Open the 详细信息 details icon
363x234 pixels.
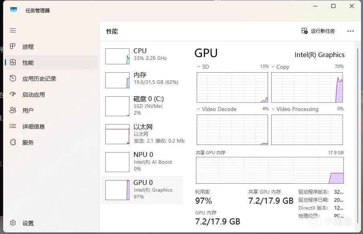13,127
